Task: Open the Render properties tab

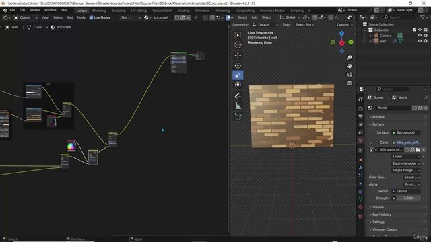Action: (x=360, y=109)
